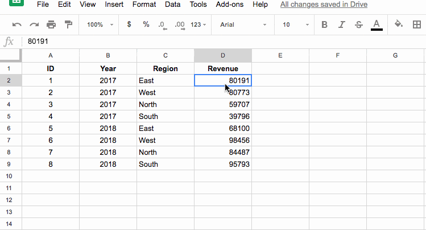The width and height of the screenshot is (426, 230).
Task: Click the Year cell in row 4
Action: click(108, 104)
